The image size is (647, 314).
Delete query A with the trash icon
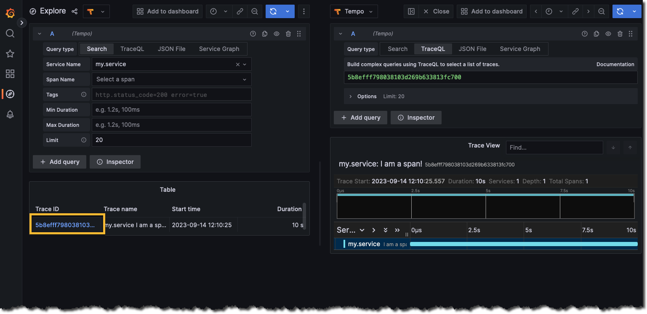tap(288, 33)
